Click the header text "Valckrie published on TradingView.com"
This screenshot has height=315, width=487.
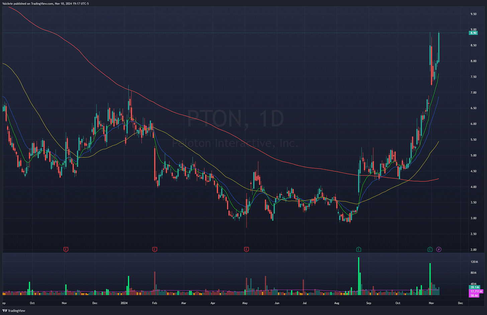27,3
